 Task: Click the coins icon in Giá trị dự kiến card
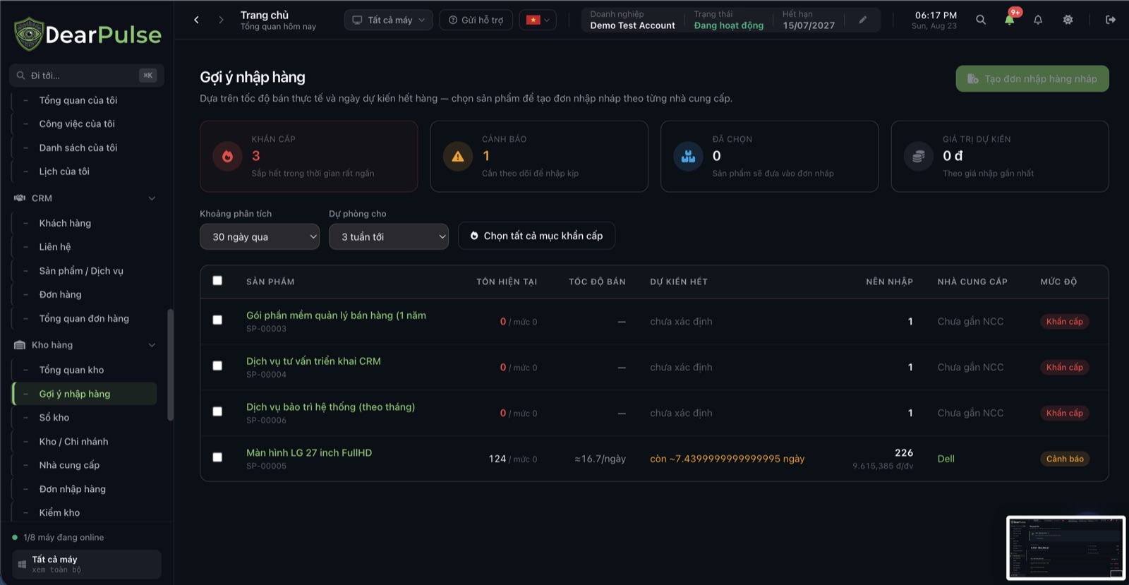coord(919,156)
